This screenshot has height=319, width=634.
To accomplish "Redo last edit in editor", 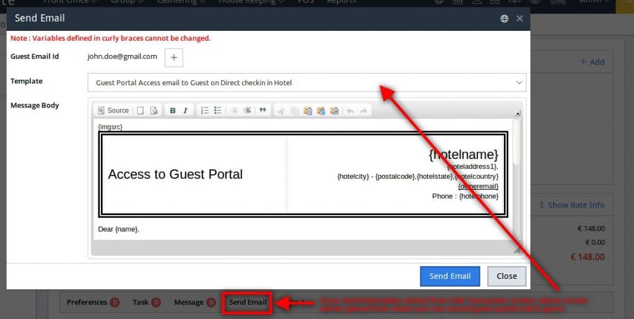I will pyautogui.click(x=363, y=111).
